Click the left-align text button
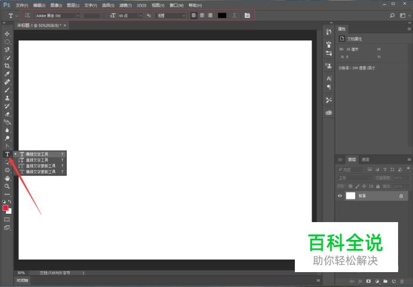Viewport: 413px width, 287px height. 194,15
